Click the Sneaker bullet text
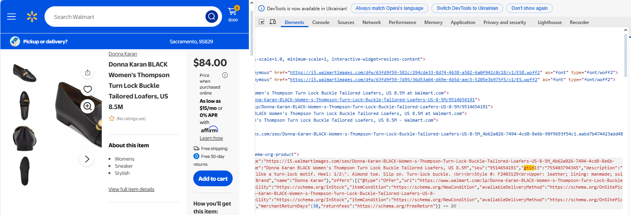The height and width of the screenshot is (215, 631). click(124, 166)
